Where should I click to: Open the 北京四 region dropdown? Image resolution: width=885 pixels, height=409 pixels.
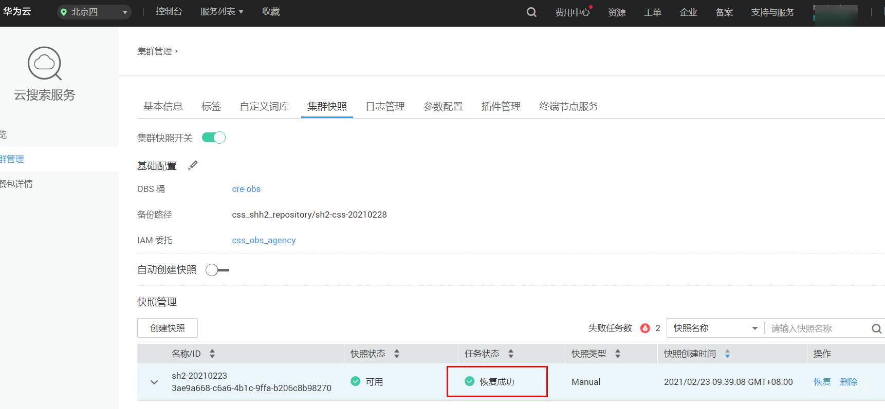pos(94,12)
